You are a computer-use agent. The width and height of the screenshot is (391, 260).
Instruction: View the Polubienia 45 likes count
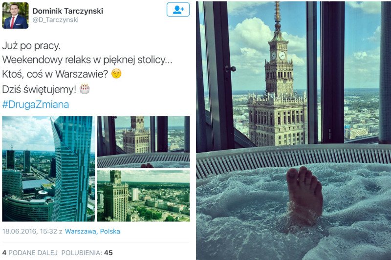click(x=87, y=253)
